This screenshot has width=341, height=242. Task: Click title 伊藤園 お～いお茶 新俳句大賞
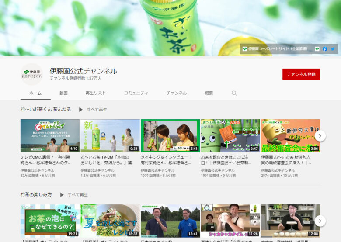(286, 160)
